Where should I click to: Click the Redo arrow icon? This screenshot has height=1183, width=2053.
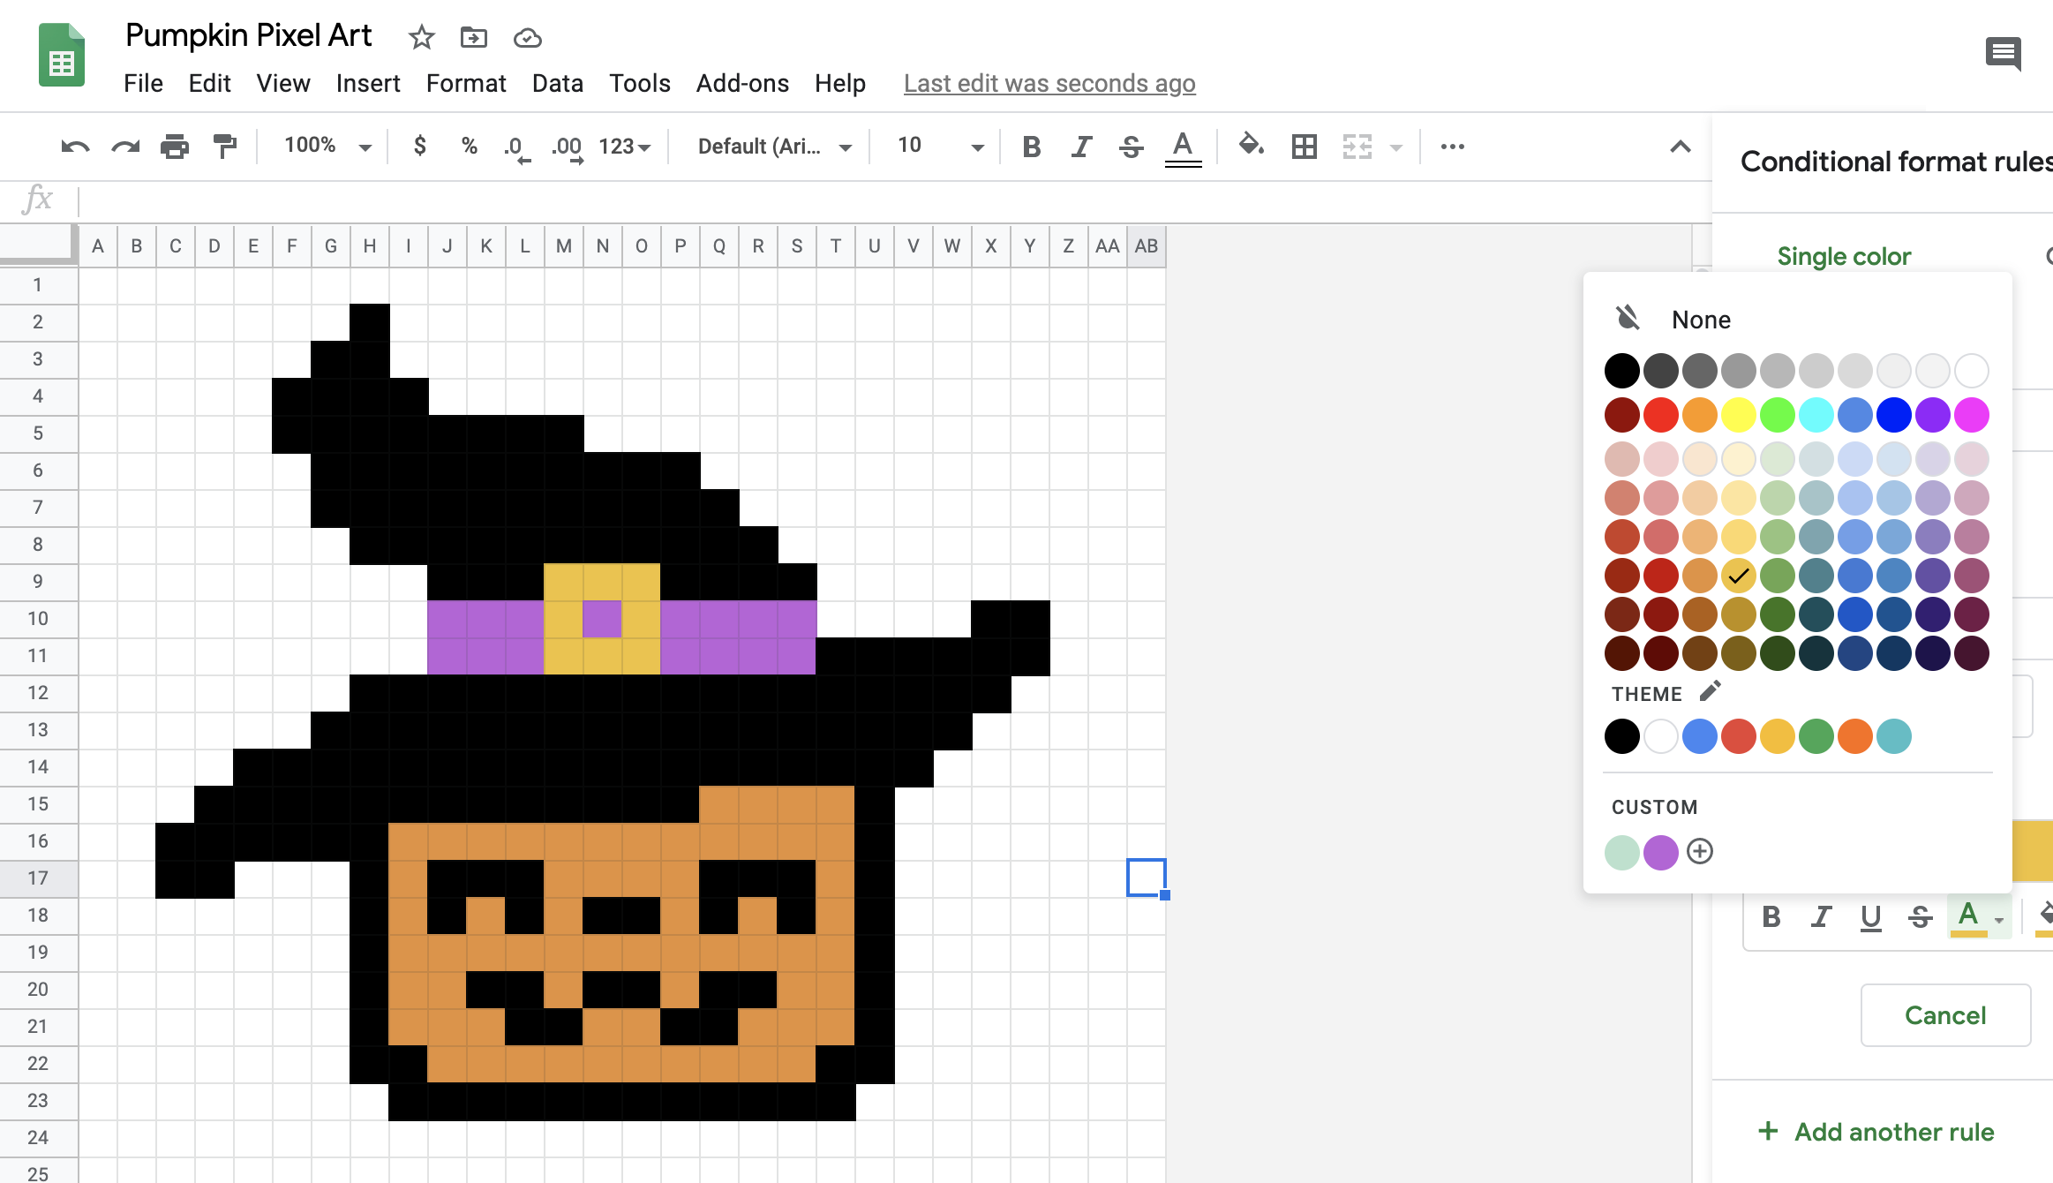(x=125, y=147)
